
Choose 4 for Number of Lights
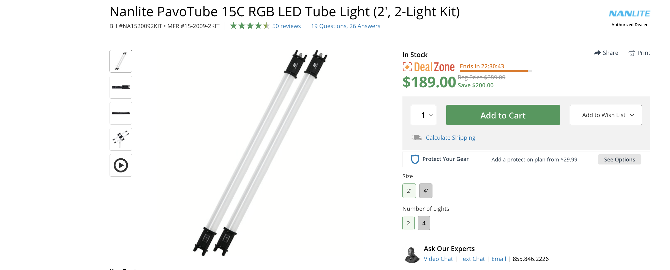pyautogui.click(x=424, y=223)
